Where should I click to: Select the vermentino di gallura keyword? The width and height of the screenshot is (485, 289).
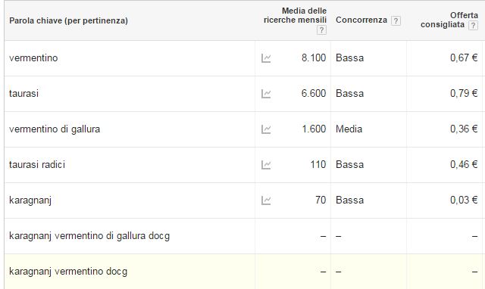point(55,129)
